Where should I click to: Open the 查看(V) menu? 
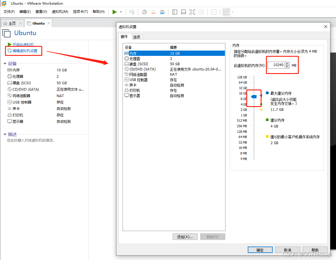click(x=41, y=11)
